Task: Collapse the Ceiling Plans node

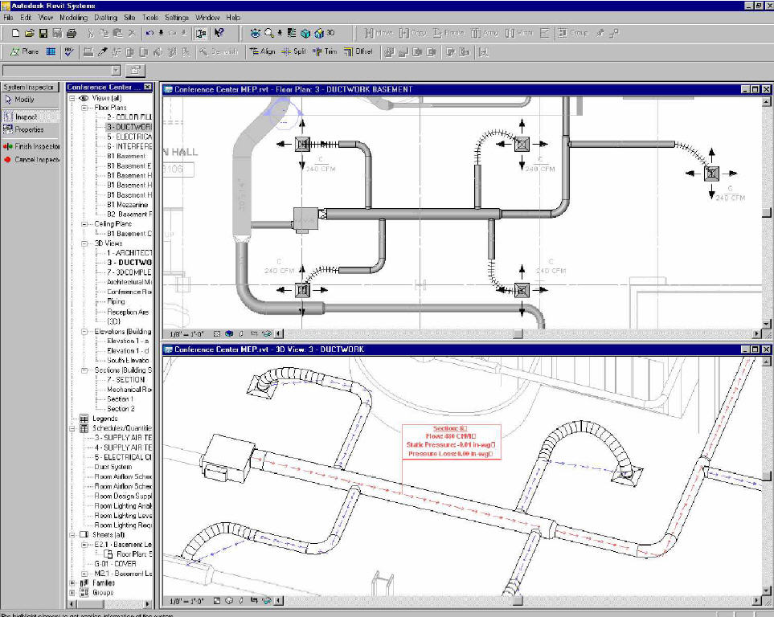Action: 84,224
